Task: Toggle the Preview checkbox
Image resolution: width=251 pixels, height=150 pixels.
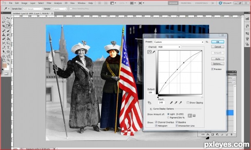Action: (x=213, y=69)
